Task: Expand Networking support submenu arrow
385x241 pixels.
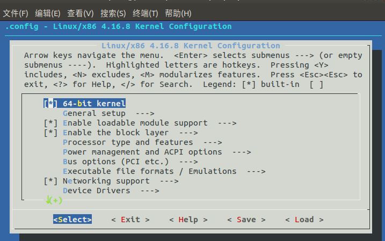Action: 169,181
